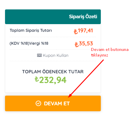The height and width of the screenshot is (123, 136).
Task: Click the ₺197,41 order amount
Action: coord(83,31)
